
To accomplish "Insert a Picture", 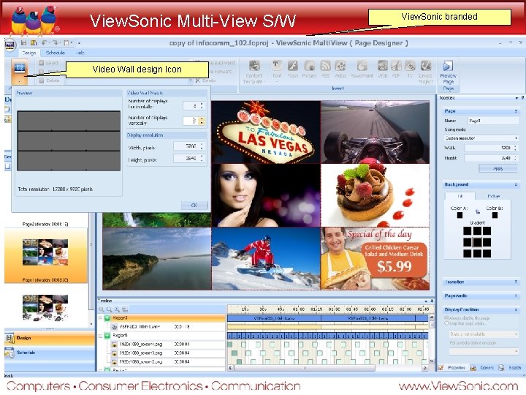I will point(309,69).
